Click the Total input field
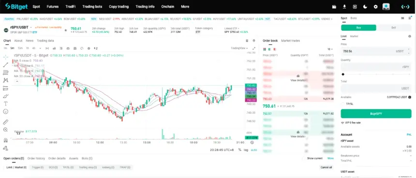The image size is (416, 178). coord(376,88)
